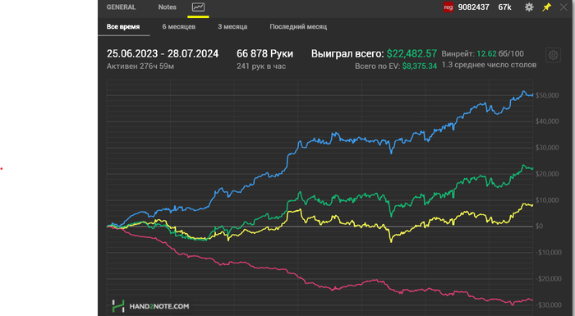
Task: Open the settings gear icon
Action: [529, 7]
